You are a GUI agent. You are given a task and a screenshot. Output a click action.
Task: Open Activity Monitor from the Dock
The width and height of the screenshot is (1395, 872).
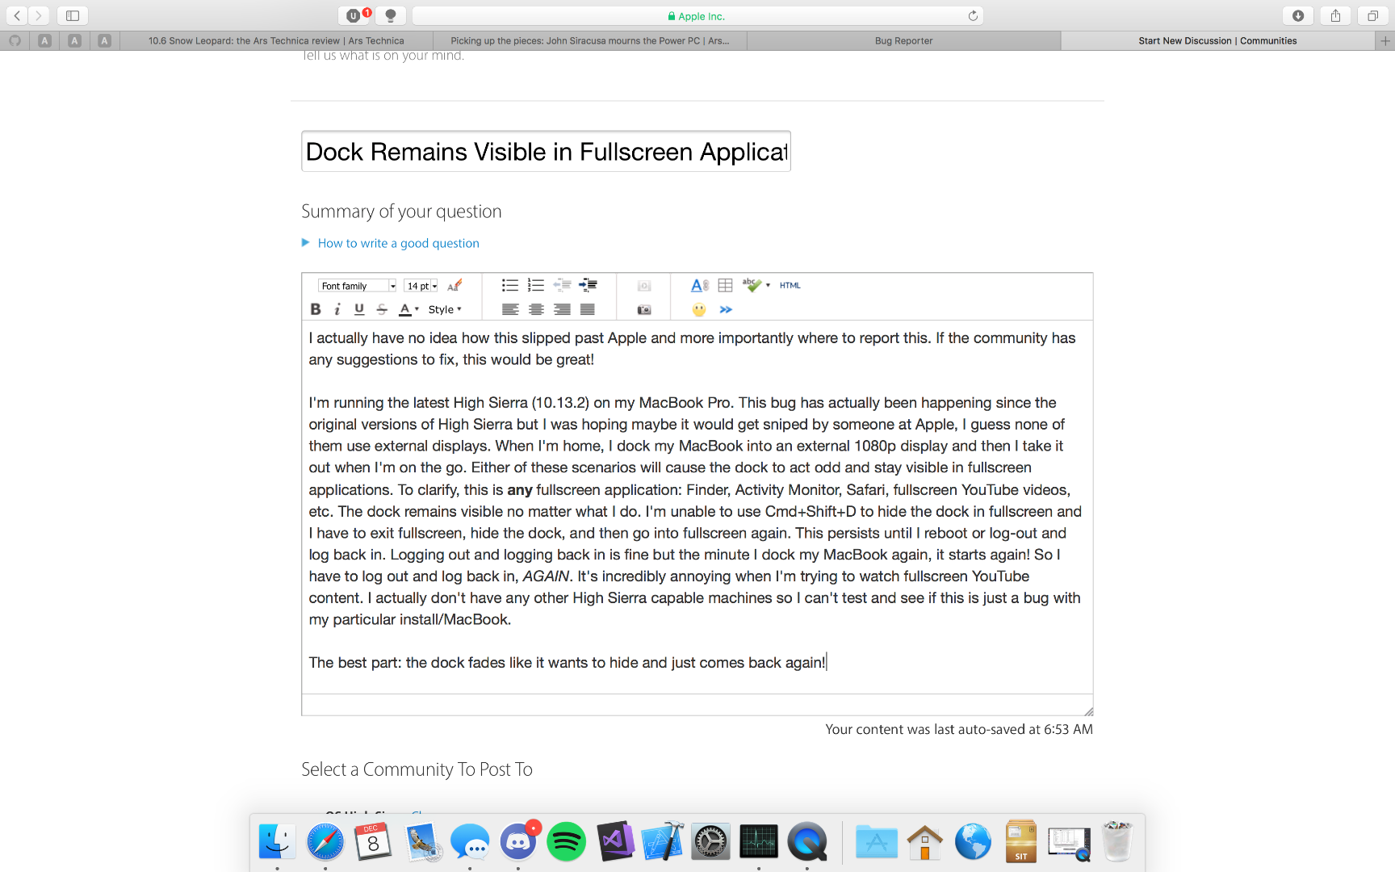[x=759, y=842]
